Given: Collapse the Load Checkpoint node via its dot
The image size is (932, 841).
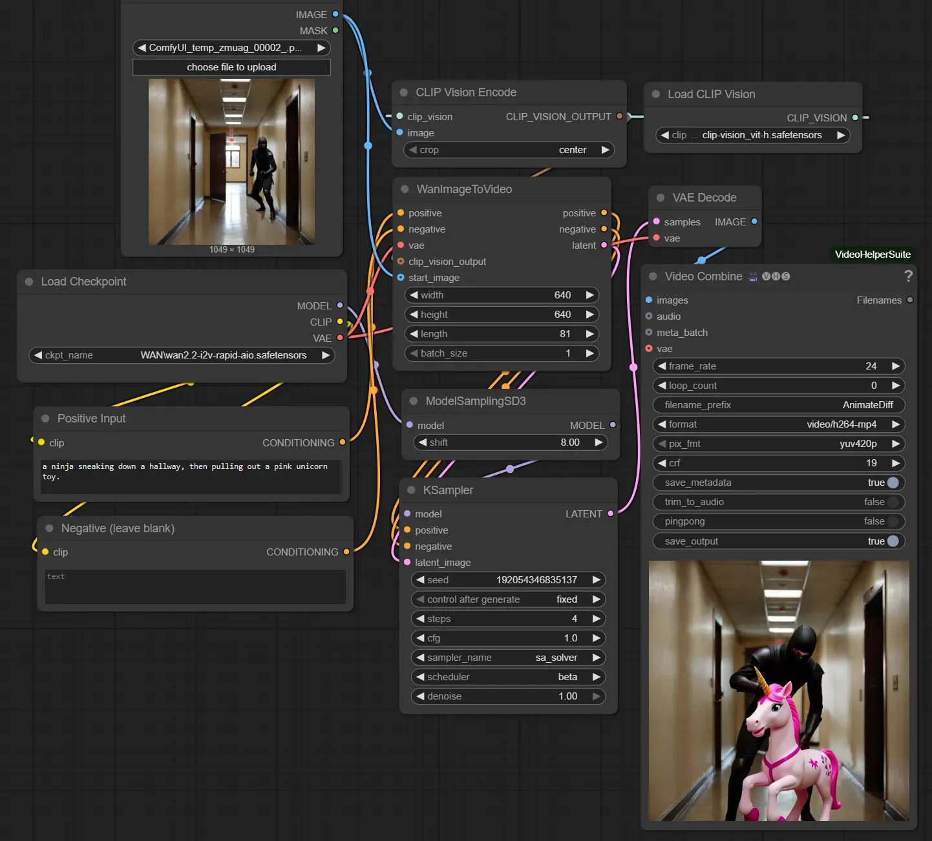Looking at the screenshot, I should (x=29, y=282).
